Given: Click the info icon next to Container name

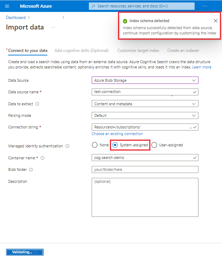Looking at the screenshot, I should [x=43, y=158].
